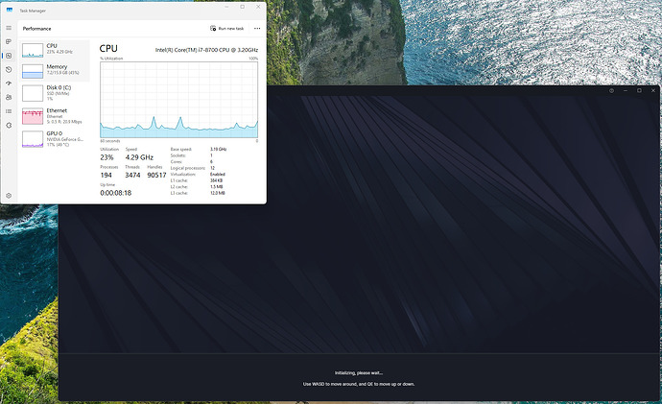Select the GPU 0 performance item
662x404 pixels.
[x=56, y=140]
